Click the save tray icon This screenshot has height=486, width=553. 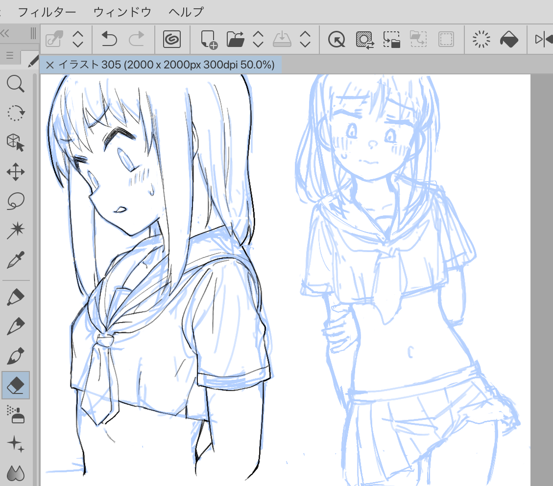coord(282,39)
